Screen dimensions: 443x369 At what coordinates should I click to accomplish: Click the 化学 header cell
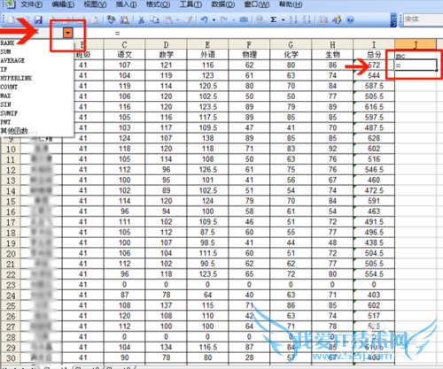pos(291,55)
